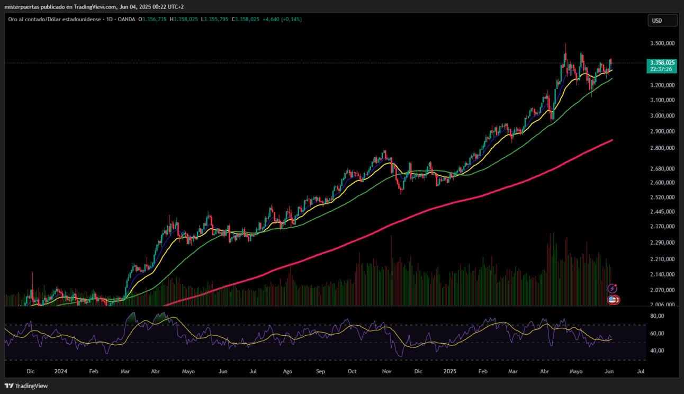Viewport: 684px width, 394px height.
Task: Click the 2.900,000 price axis label
Action: point(662,131)
